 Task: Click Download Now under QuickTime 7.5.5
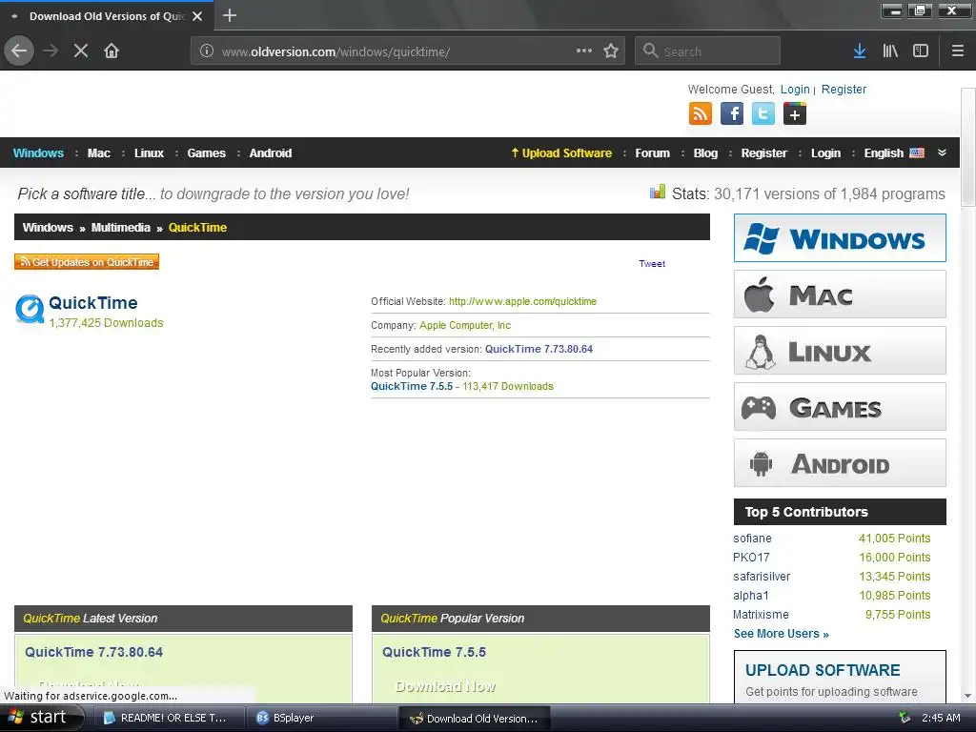point(446,686)
